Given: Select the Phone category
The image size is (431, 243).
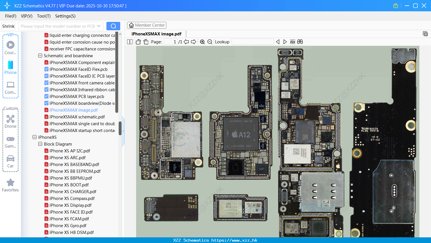Looking at the screenshot, I should tap(10, 68).
